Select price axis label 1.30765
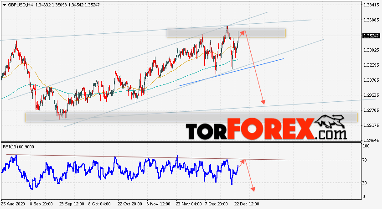 [371, 80]
